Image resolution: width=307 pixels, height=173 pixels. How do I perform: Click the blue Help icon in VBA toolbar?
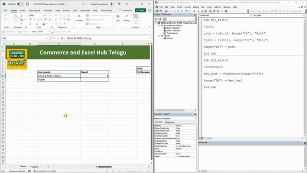click(x=226, y=11)
